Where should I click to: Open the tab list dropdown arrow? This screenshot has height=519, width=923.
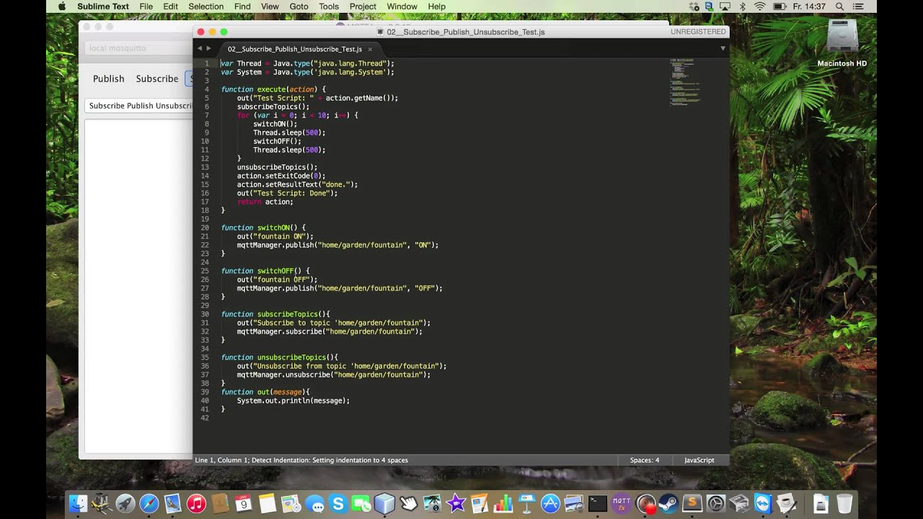(723, 48)
